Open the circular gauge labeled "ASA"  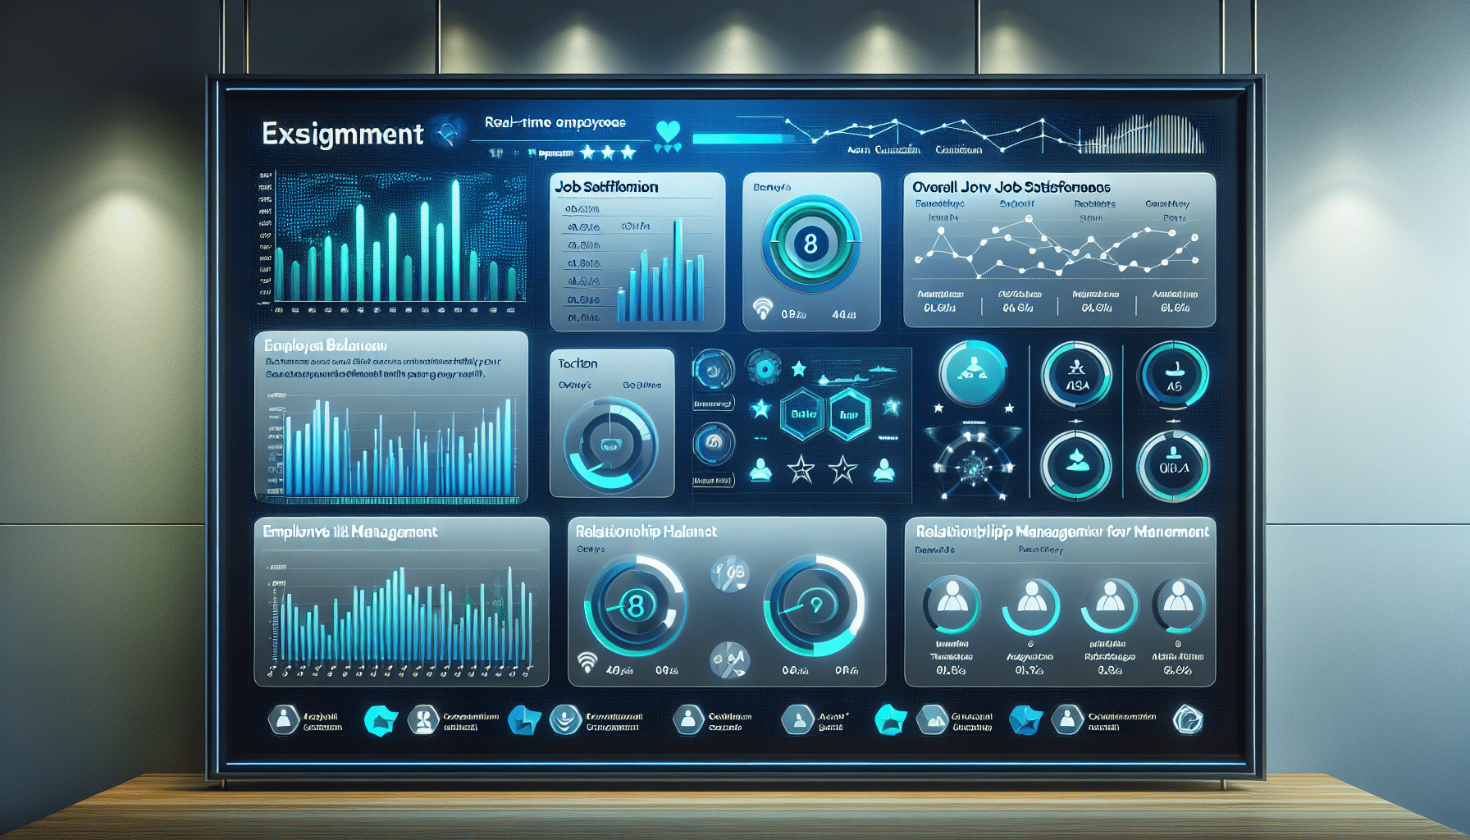[1076, 375]
